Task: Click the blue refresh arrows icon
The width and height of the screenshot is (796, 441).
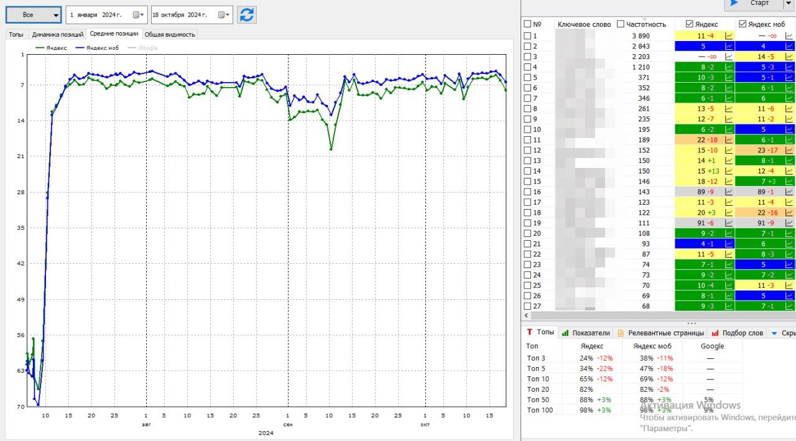Action: coord(247,15)
